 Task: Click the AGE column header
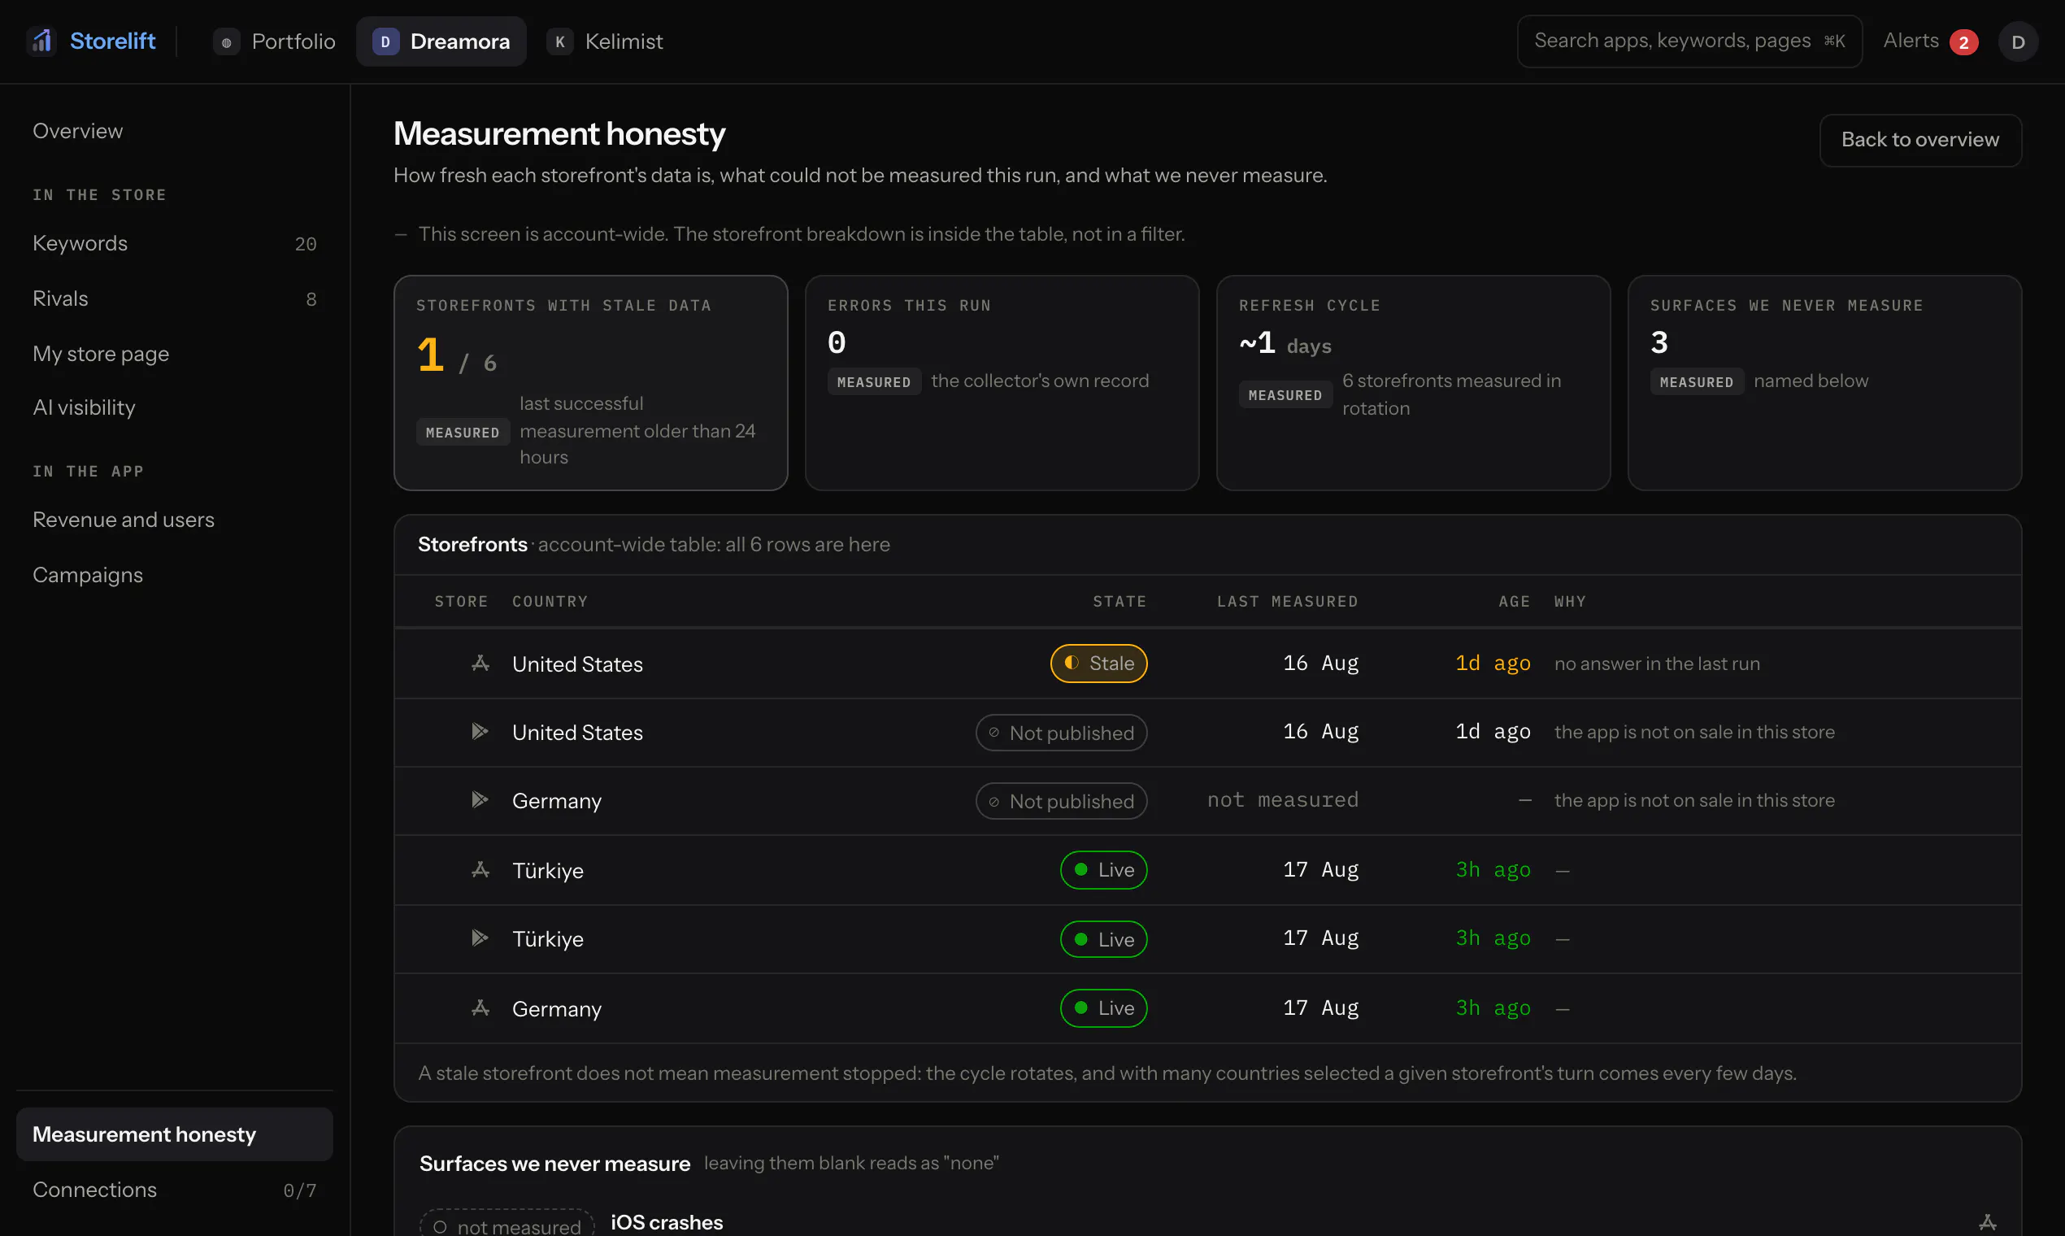click(1515, 602)
